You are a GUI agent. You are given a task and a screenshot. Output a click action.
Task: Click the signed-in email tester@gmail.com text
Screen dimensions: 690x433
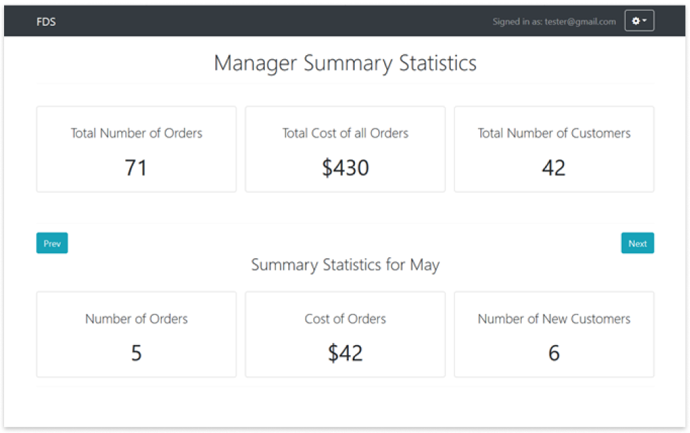580,22
